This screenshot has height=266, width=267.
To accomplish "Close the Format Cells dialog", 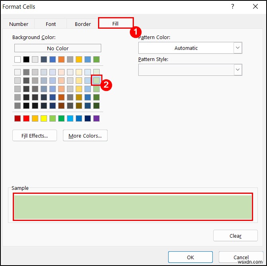I will tap(255, 7).
